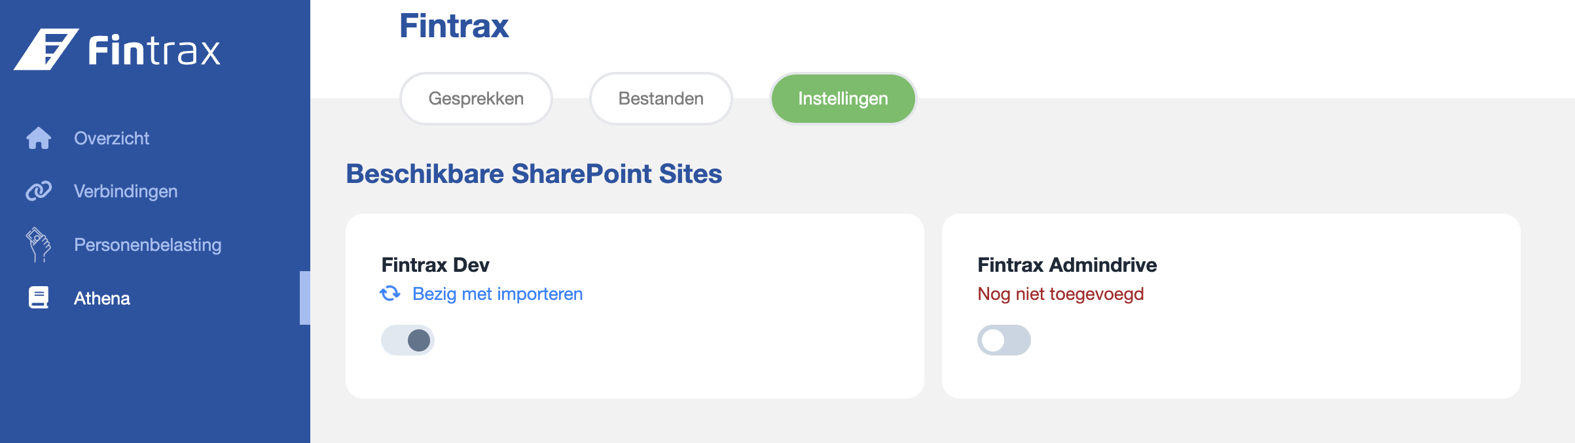Screen dimensions: 1575x443
Task: Toggle the Fintrax Dev SharePoint switch
Action: [408, 340]
